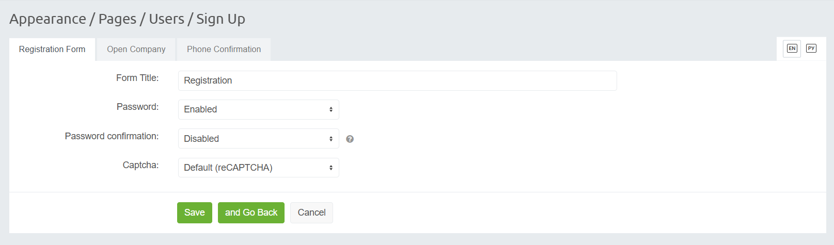Click the help icon beside Password confirmation
Image resolution: width=834 pixels, height=245 pixels.
pyautogui.click(x=350, y=139)
